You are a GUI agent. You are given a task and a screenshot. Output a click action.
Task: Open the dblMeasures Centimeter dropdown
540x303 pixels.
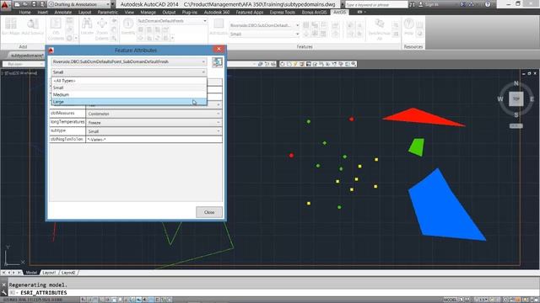click(x=154, y=114)
